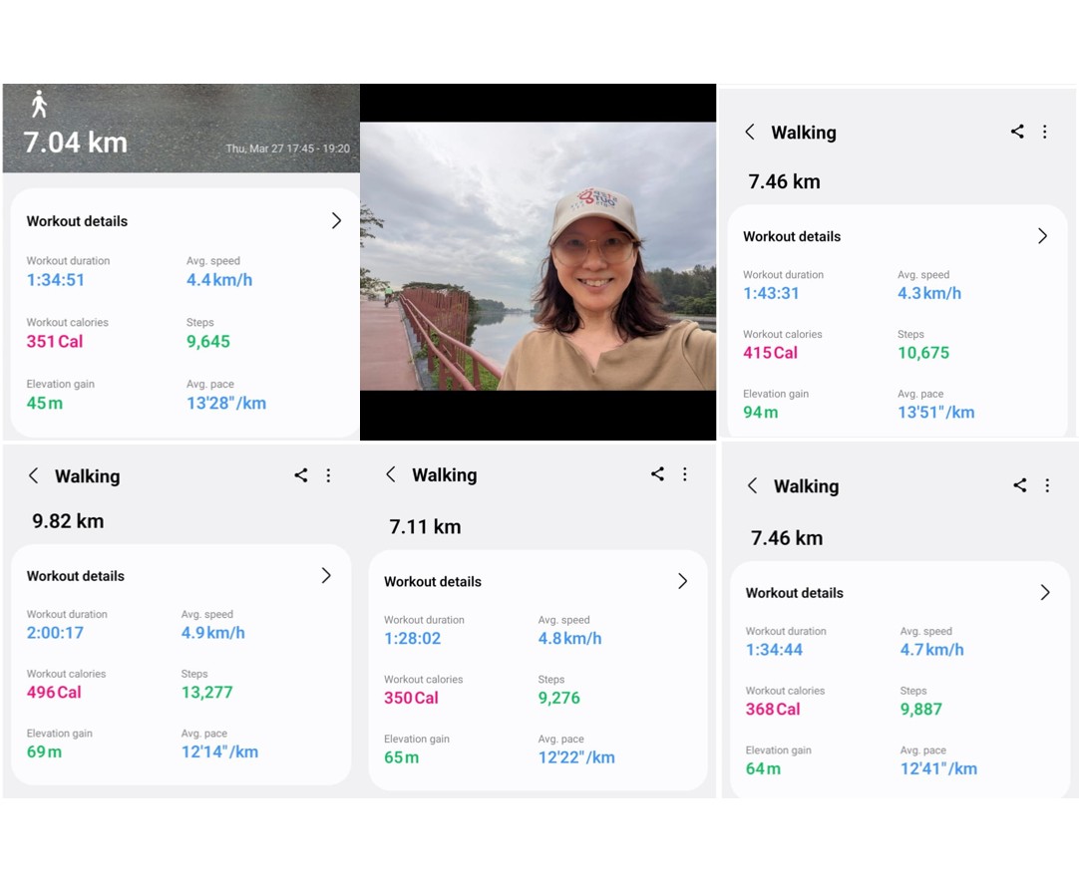Screen dimensions: 1079x891
Task: Expand Workout details card showing 368 Cal
Action: coord(1045,593)
